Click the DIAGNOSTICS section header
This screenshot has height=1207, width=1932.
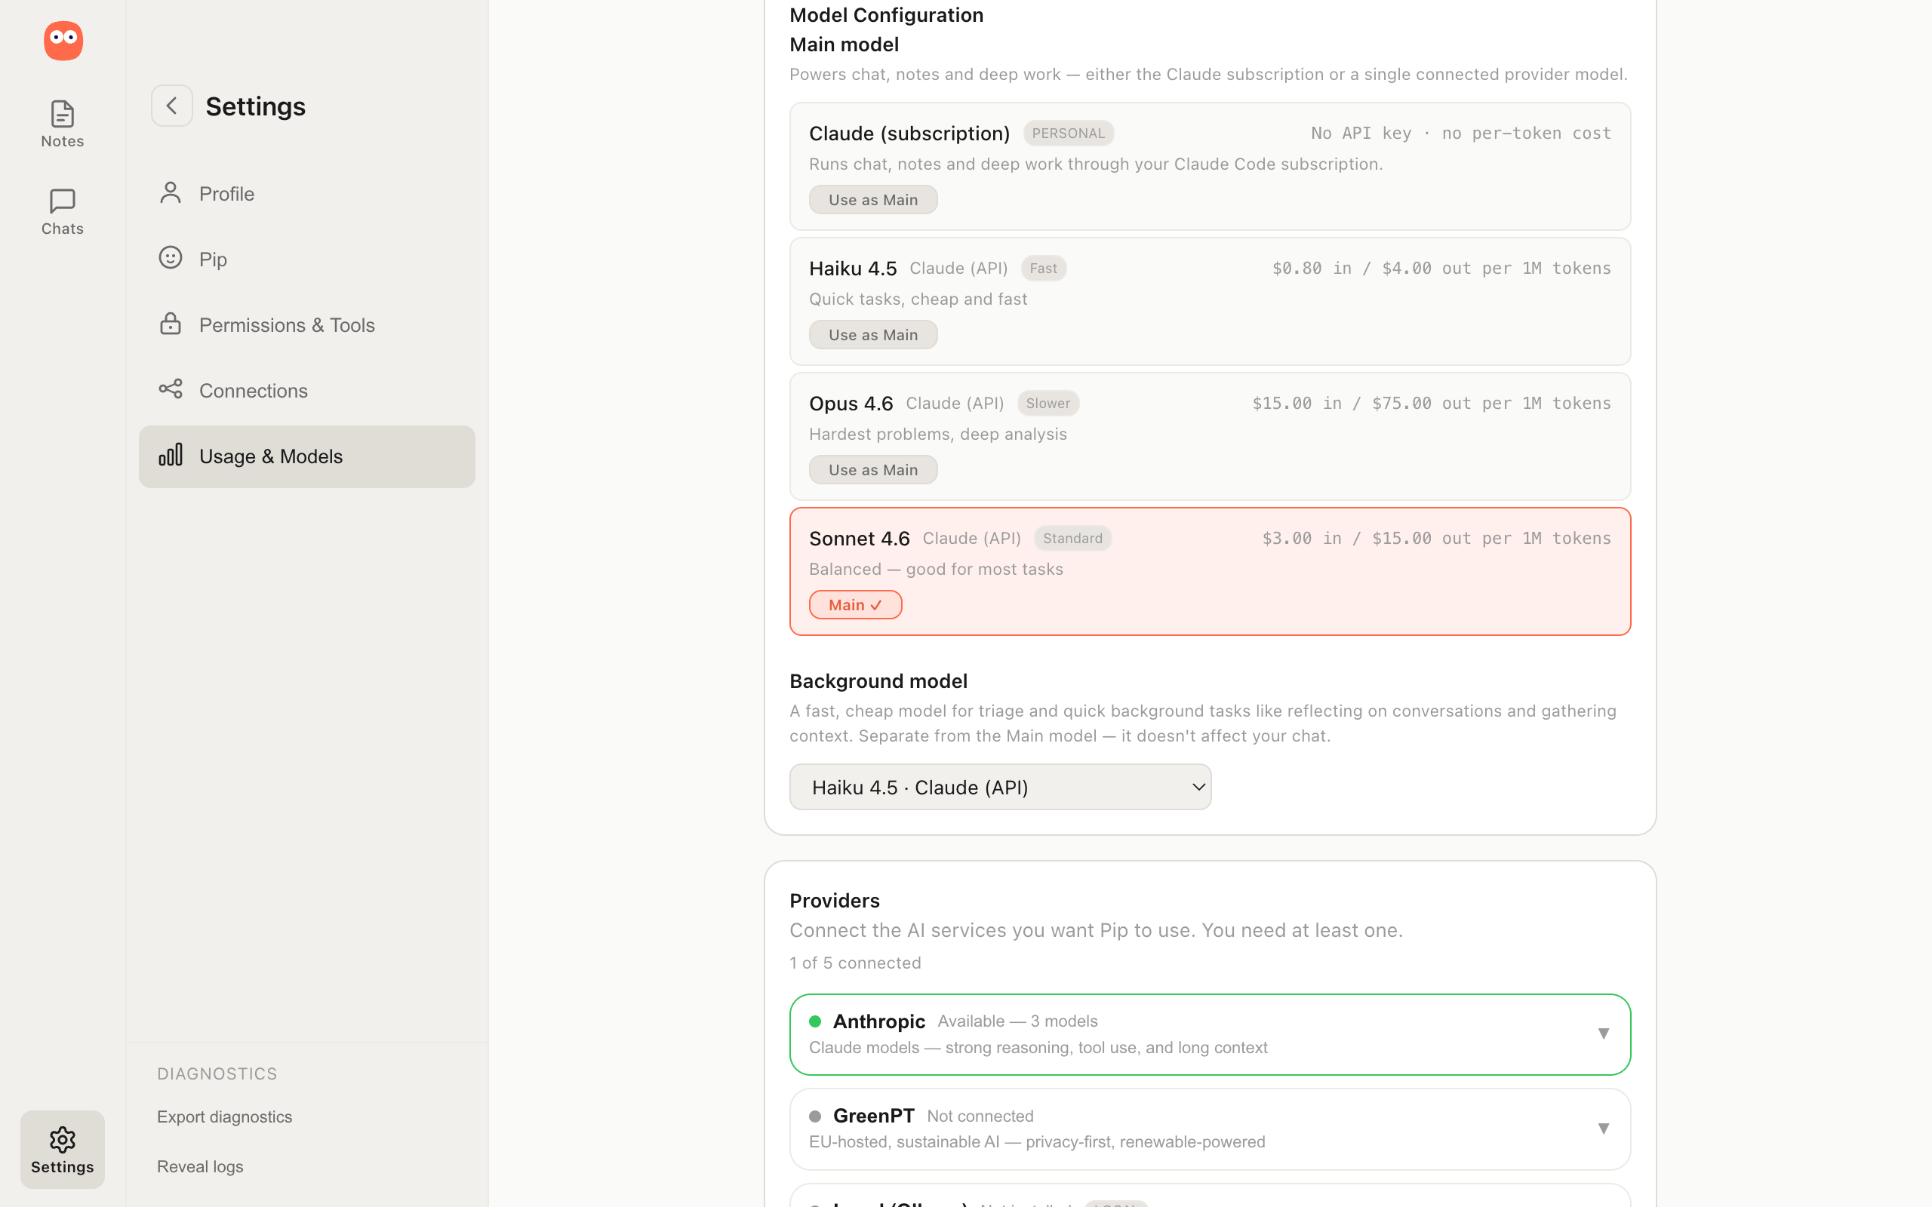pyautogui.click(x=217, y=1073)
